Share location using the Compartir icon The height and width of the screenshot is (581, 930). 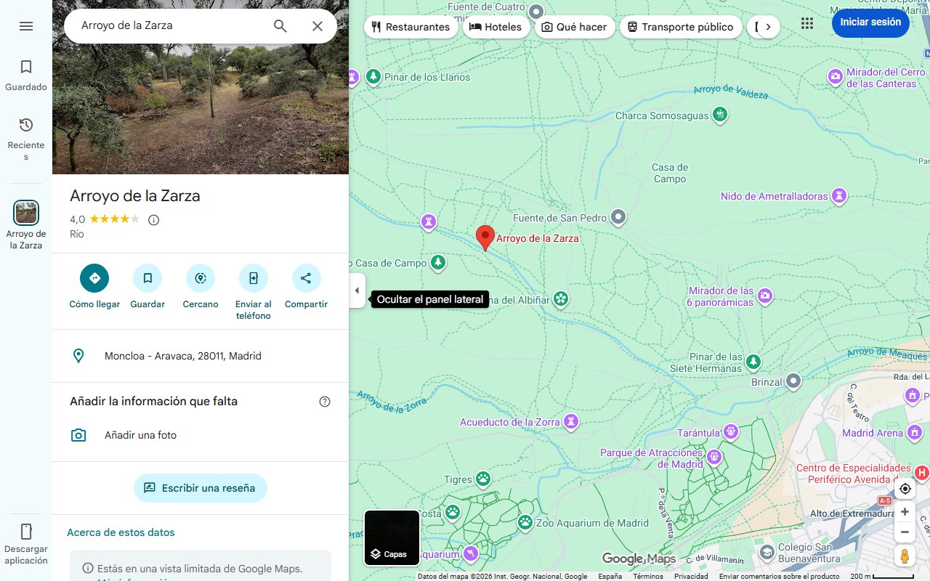coord(305,278)
